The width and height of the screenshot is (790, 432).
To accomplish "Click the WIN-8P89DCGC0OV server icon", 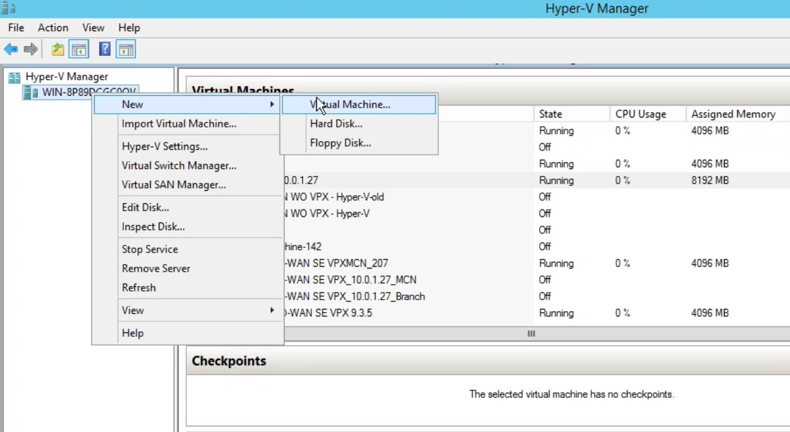I will pyautogui.click(x=31, y=93).
